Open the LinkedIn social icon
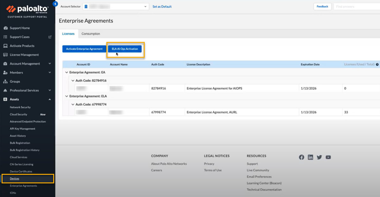Screen dimensions: 380x197 310,157
